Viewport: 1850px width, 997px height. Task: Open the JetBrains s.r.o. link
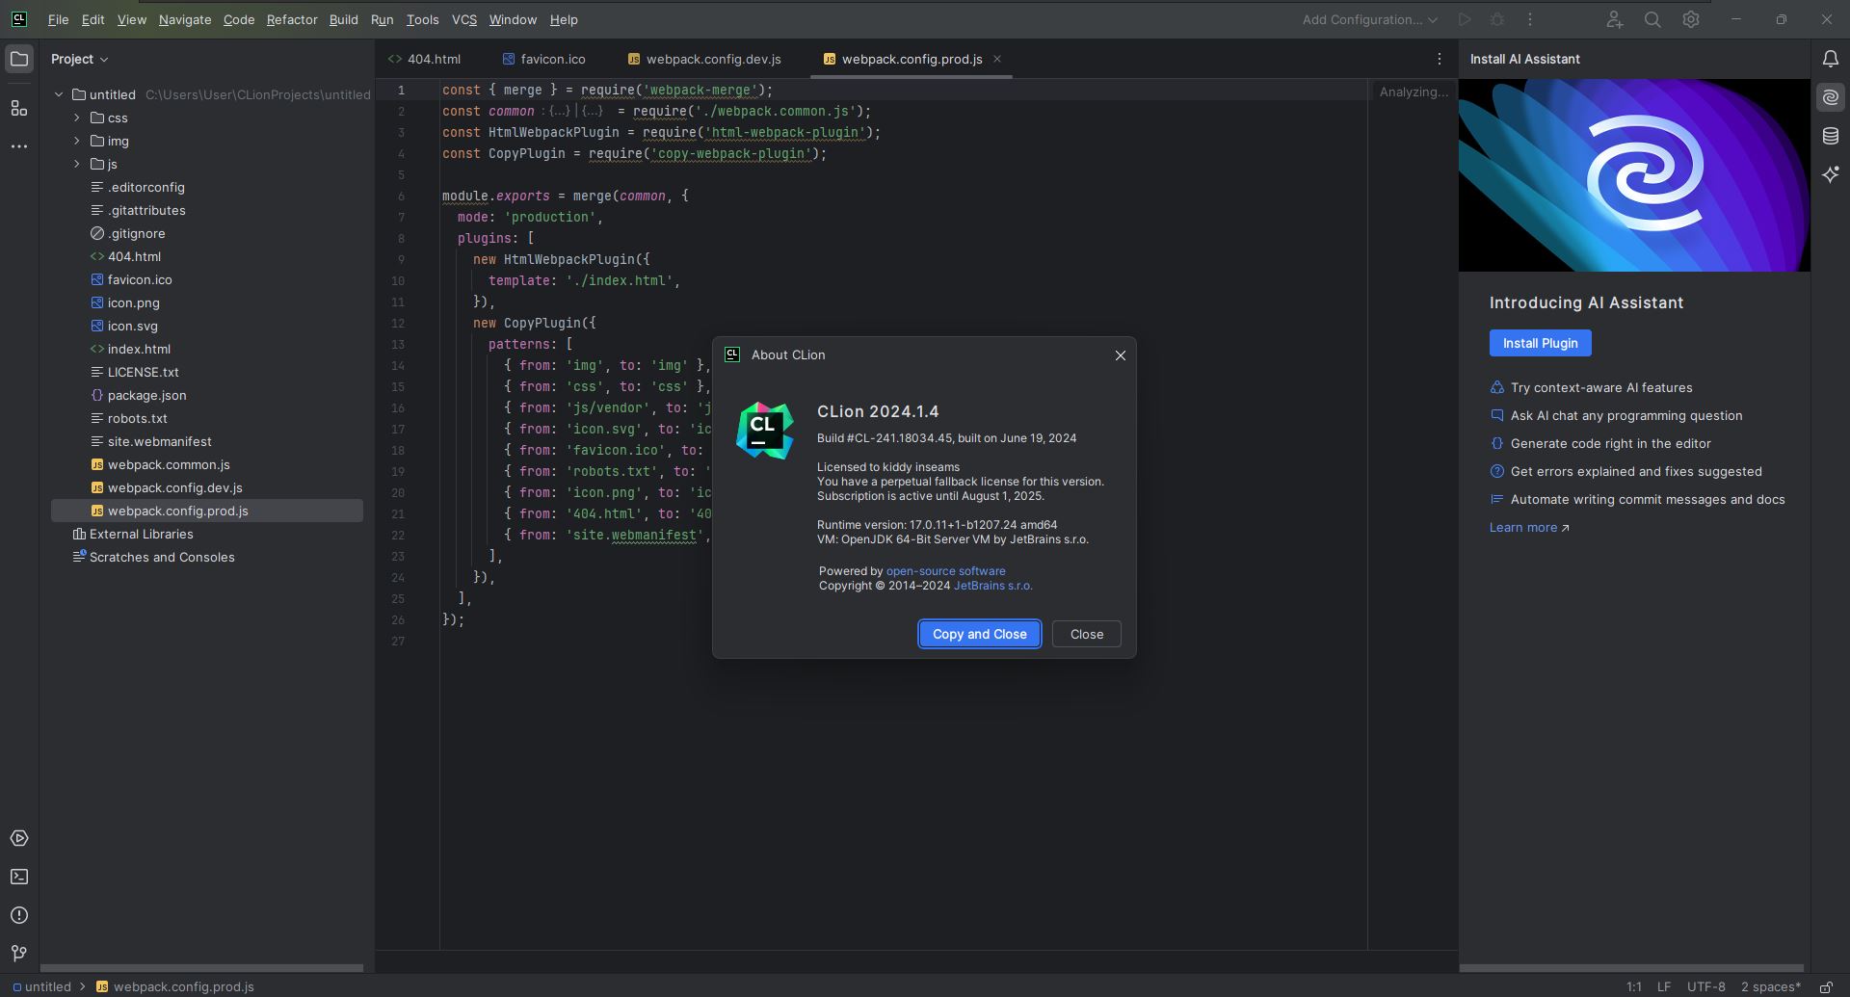992,586
